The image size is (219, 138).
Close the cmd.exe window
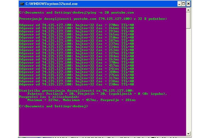click(x=188, y=4)
